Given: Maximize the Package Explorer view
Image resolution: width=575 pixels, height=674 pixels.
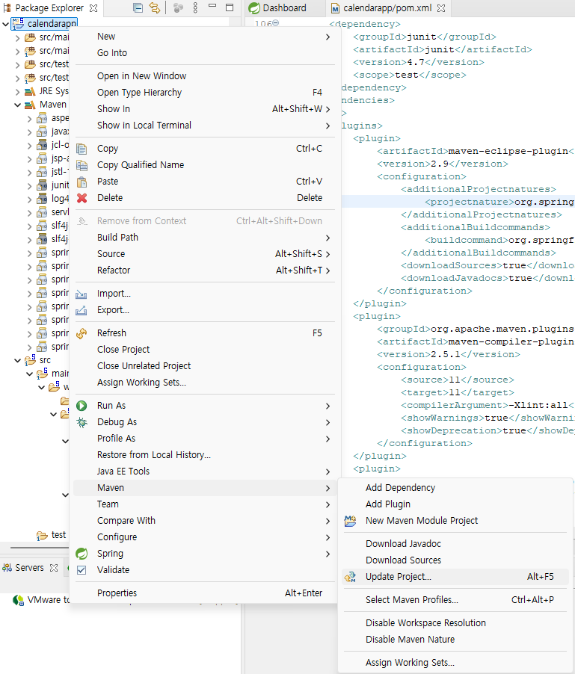Looking at the screenshot, I should click(x=230, y=7).
